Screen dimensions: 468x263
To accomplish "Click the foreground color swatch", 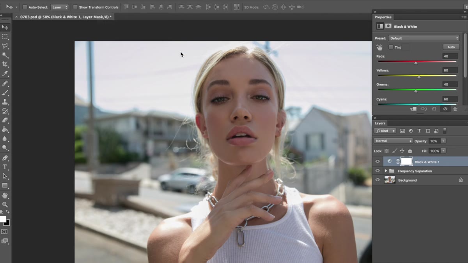I will [x=3, y=219].
